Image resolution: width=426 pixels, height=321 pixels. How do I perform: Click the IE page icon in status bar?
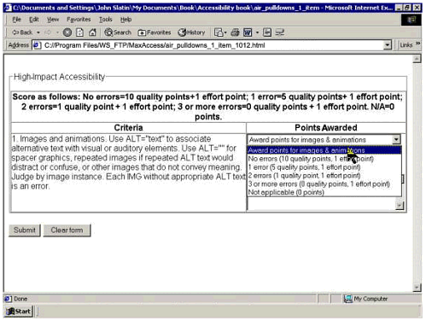coord(8,299)
